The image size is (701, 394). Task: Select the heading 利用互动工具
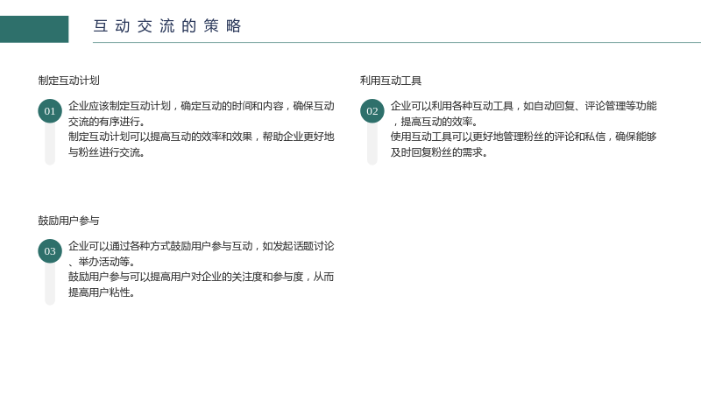(391, 81)
